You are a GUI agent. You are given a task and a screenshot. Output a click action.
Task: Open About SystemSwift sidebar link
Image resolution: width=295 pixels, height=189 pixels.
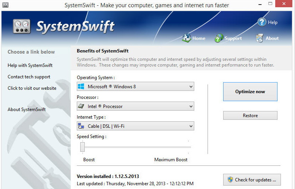[x=27, y=110]
